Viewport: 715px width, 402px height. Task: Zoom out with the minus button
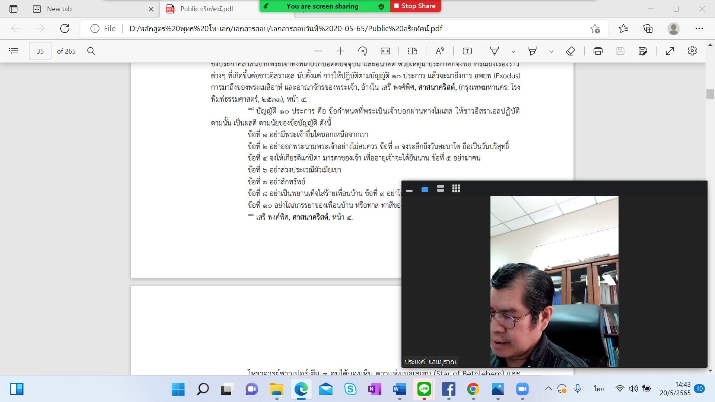[318, 51]
